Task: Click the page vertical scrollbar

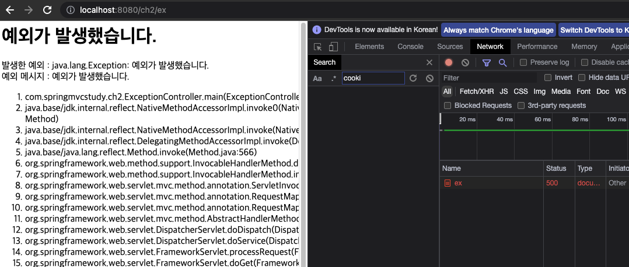Action: [302, 144]
